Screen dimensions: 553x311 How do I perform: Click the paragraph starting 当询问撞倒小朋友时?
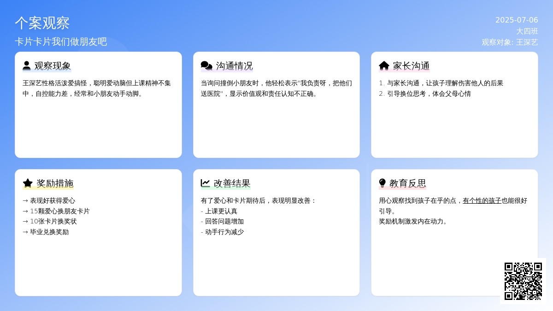click(x=276, y=88)
